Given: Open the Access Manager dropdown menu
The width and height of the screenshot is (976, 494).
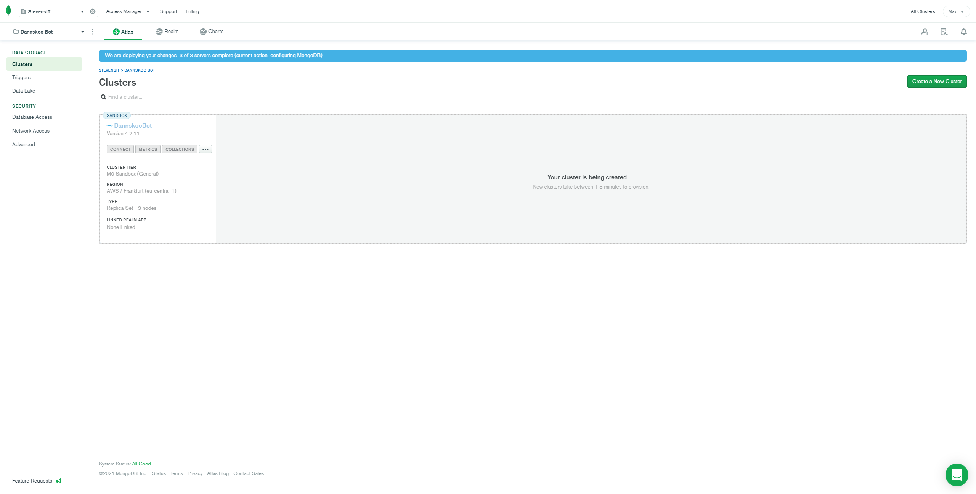Looking at the screenshot, I should coord(128,11).
